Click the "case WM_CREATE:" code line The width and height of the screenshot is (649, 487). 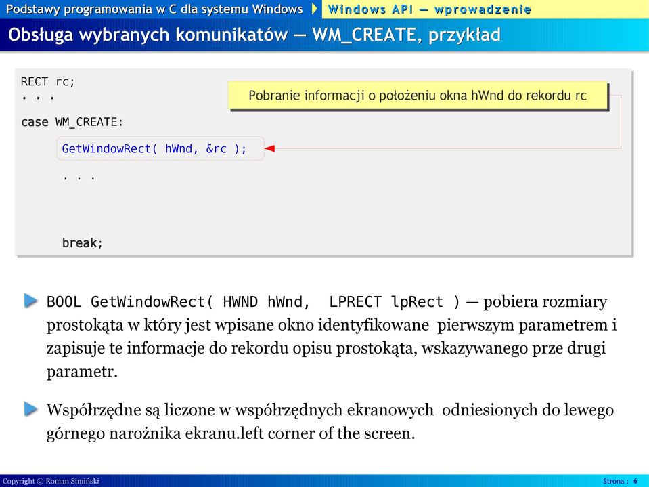point(72,122)
